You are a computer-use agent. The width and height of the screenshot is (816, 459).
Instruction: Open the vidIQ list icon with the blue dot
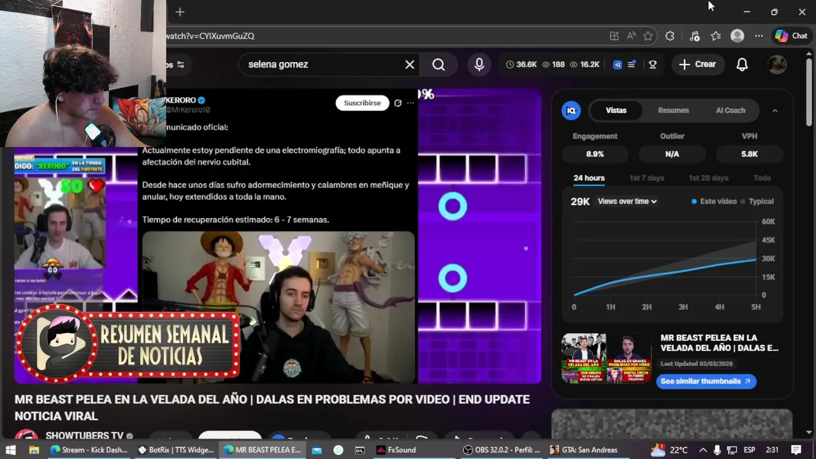coord(632,64)
